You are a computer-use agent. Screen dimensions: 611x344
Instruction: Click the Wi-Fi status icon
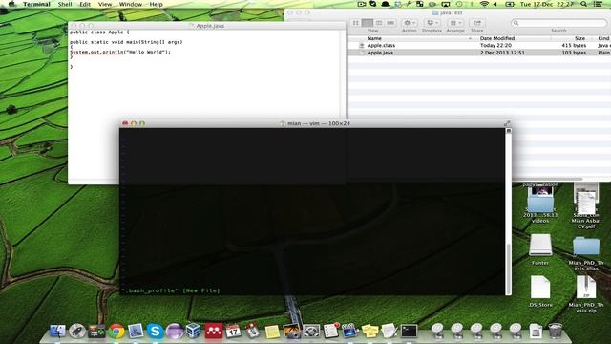(484, 4)
